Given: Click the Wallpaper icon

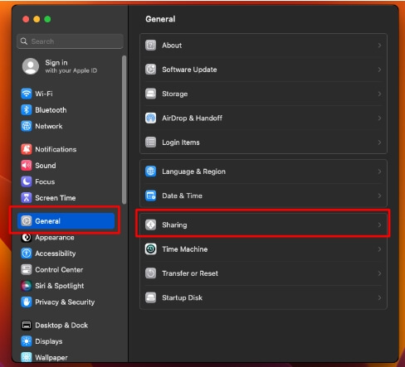Looking at the screenshot, I should (27, 357).
